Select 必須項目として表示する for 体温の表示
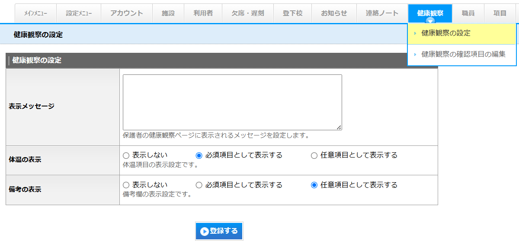519x248 pixels. point(199,155)
